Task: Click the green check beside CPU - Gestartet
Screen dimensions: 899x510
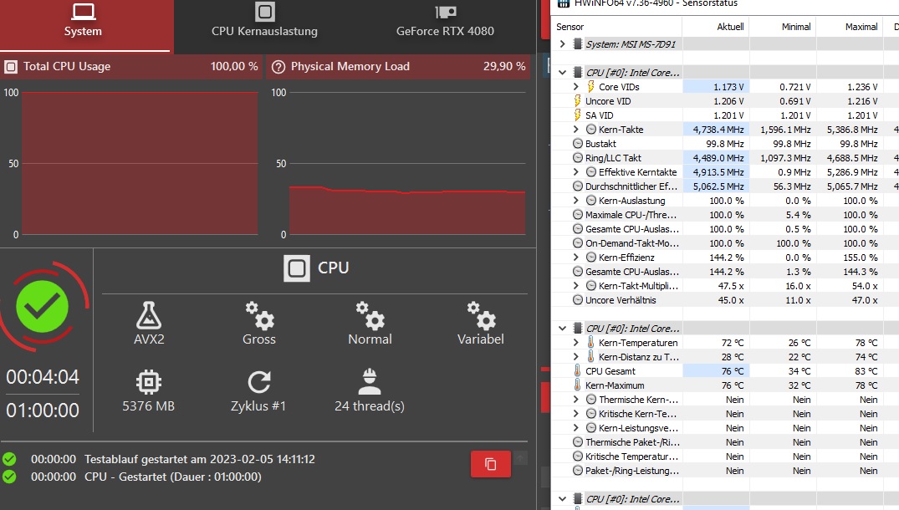Action: (9, 477)
